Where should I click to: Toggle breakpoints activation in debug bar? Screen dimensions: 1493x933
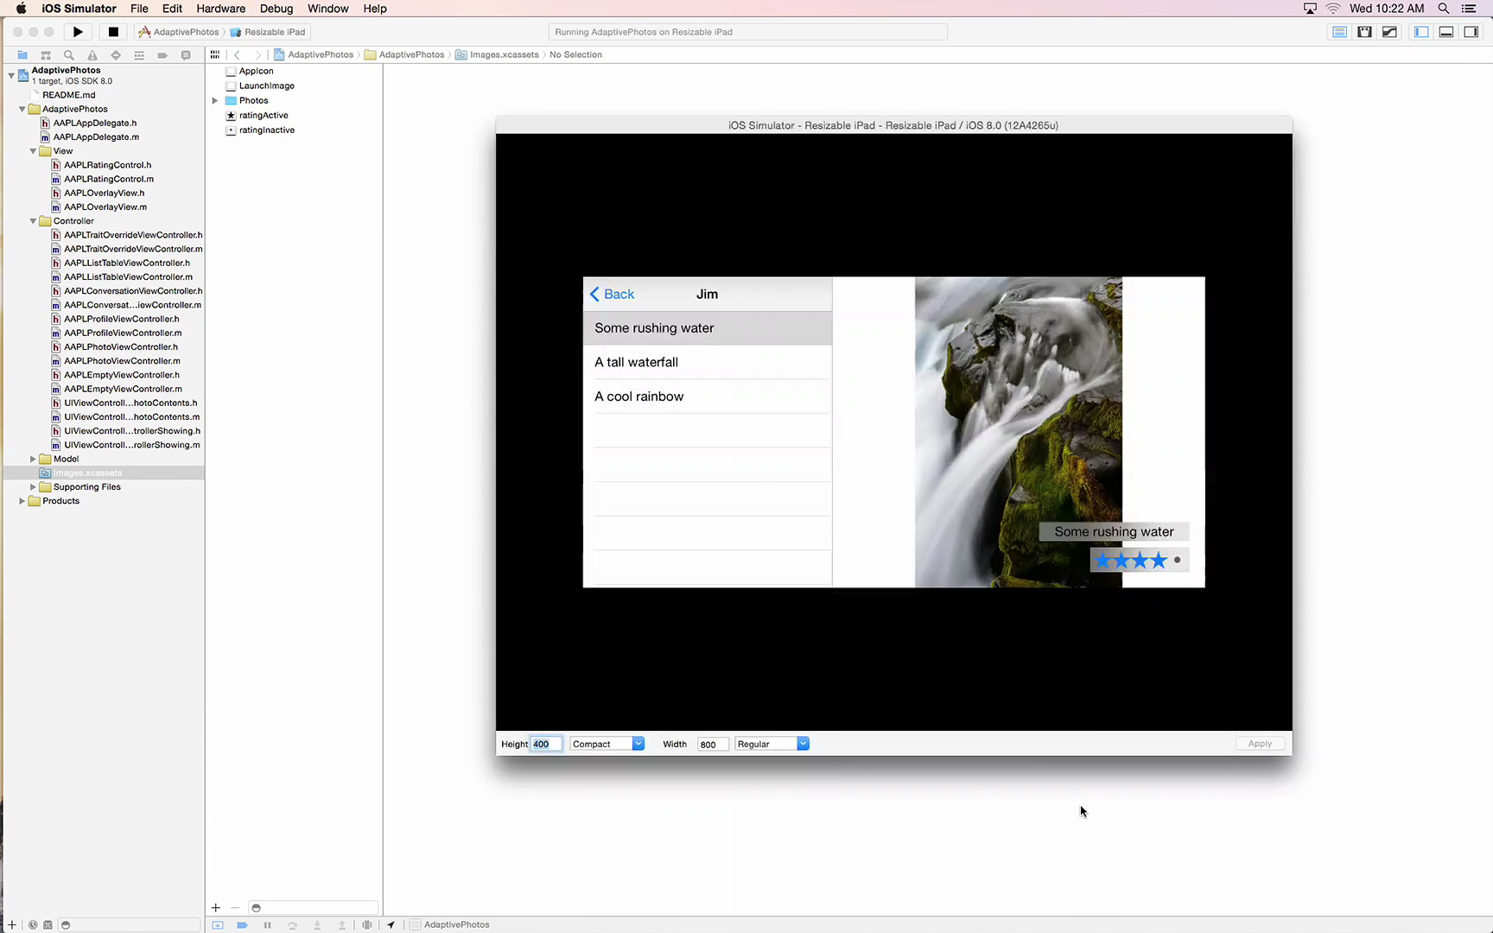243,925
